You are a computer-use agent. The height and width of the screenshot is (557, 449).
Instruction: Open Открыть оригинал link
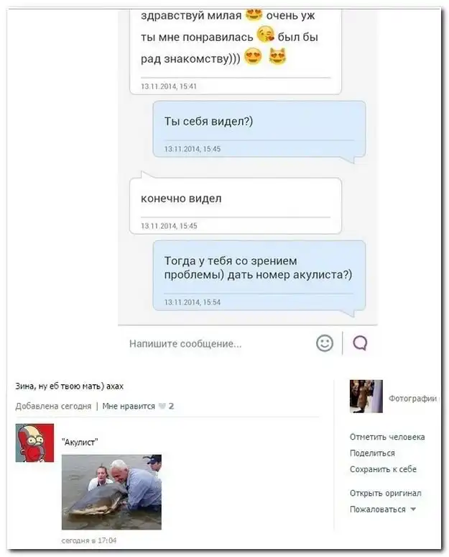[386, 493]
